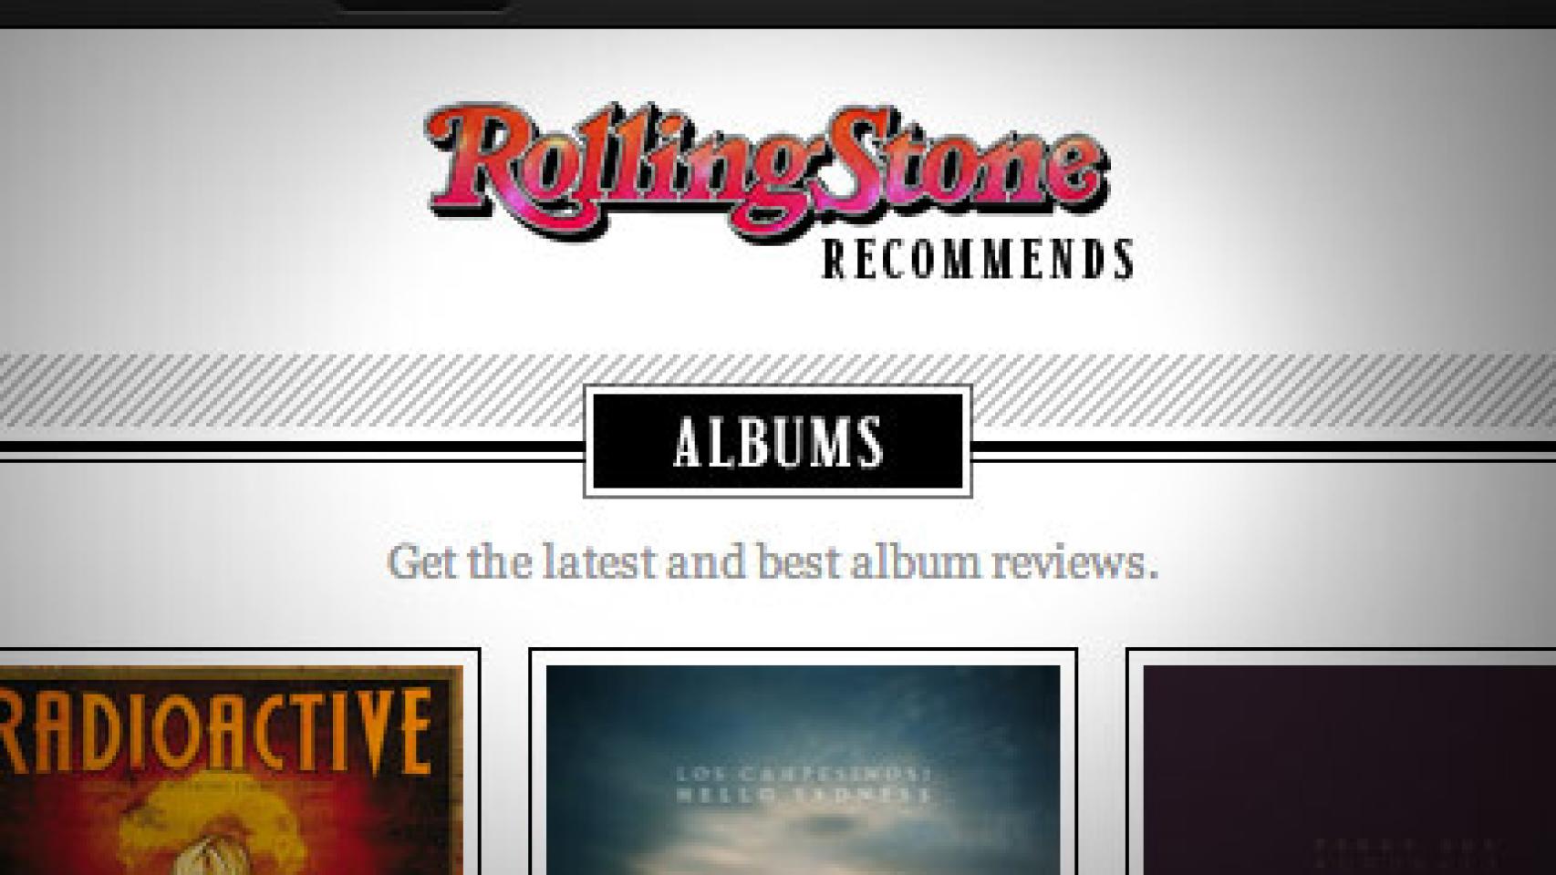The image size is (1556, 875).
Task: Click the Hello Sadness title text on cover
Action: tap(803, 796)
